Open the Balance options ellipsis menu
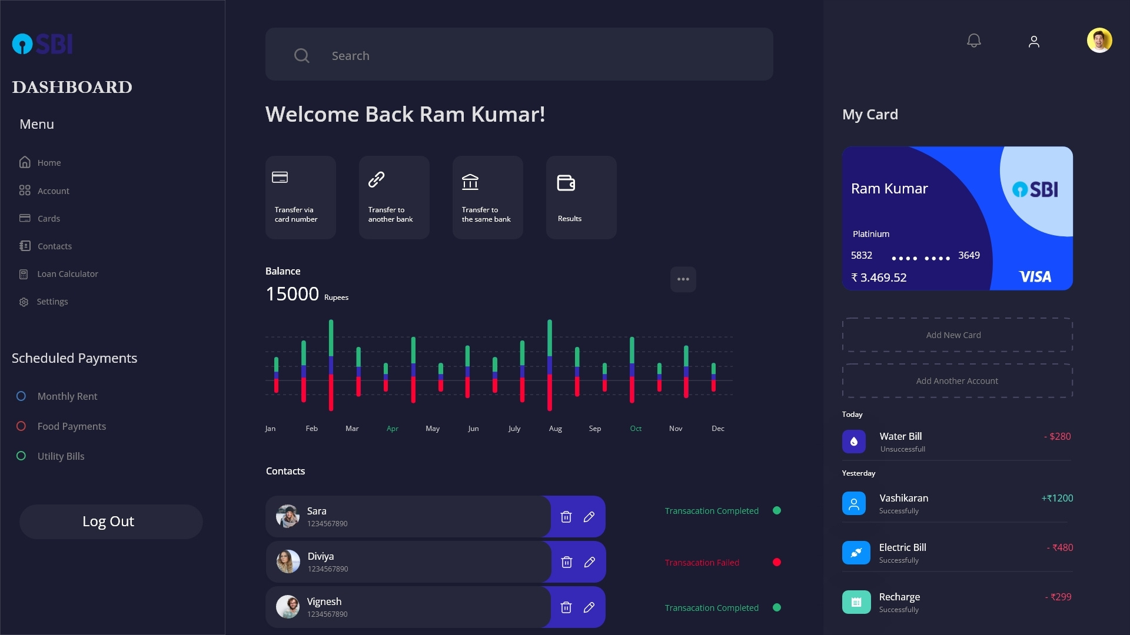1130x635 pixels. point(683,279)
